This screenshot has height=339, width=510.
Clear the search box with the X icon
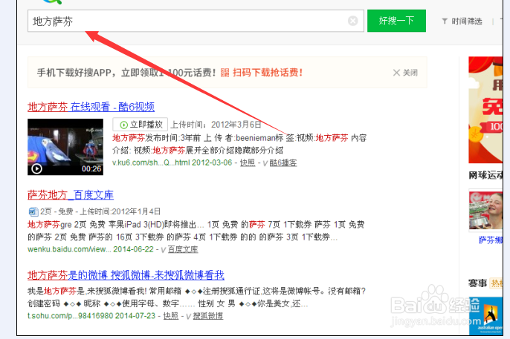352,21
